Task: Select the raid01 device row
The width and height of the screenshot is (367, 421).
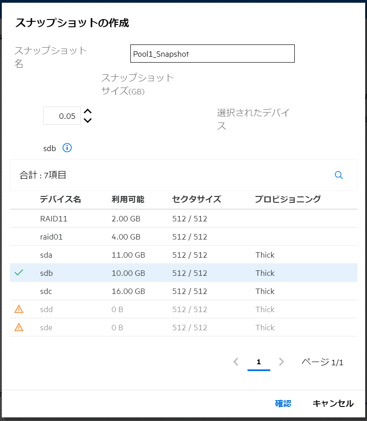Action: click(x=183, y=237)
